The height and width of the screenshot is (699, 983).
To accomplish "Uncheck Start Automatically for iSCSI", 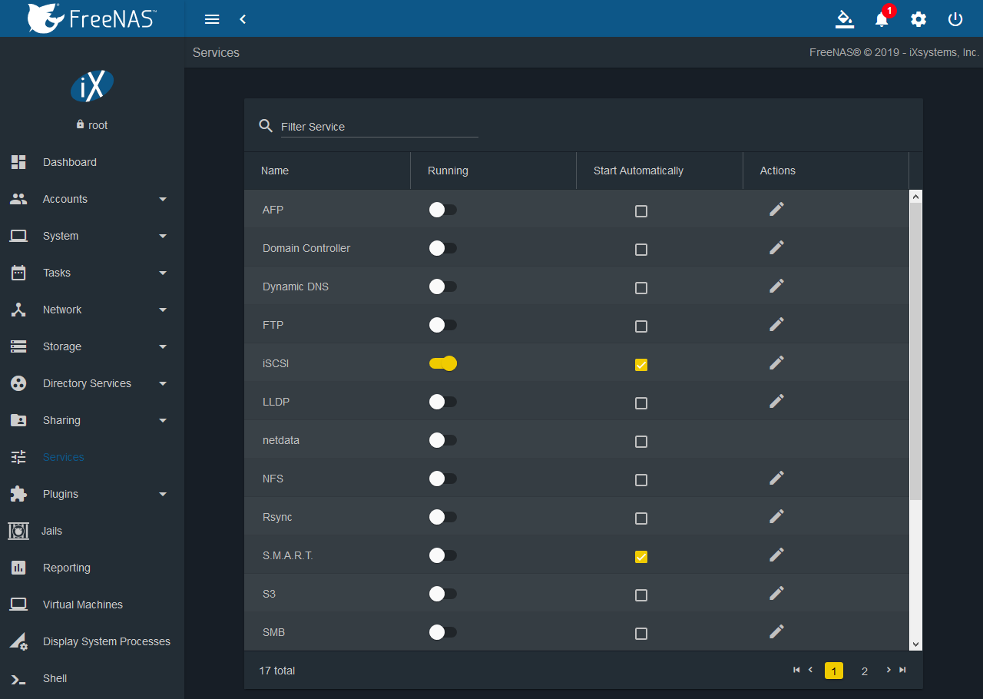I will click(x=641, y=365).
